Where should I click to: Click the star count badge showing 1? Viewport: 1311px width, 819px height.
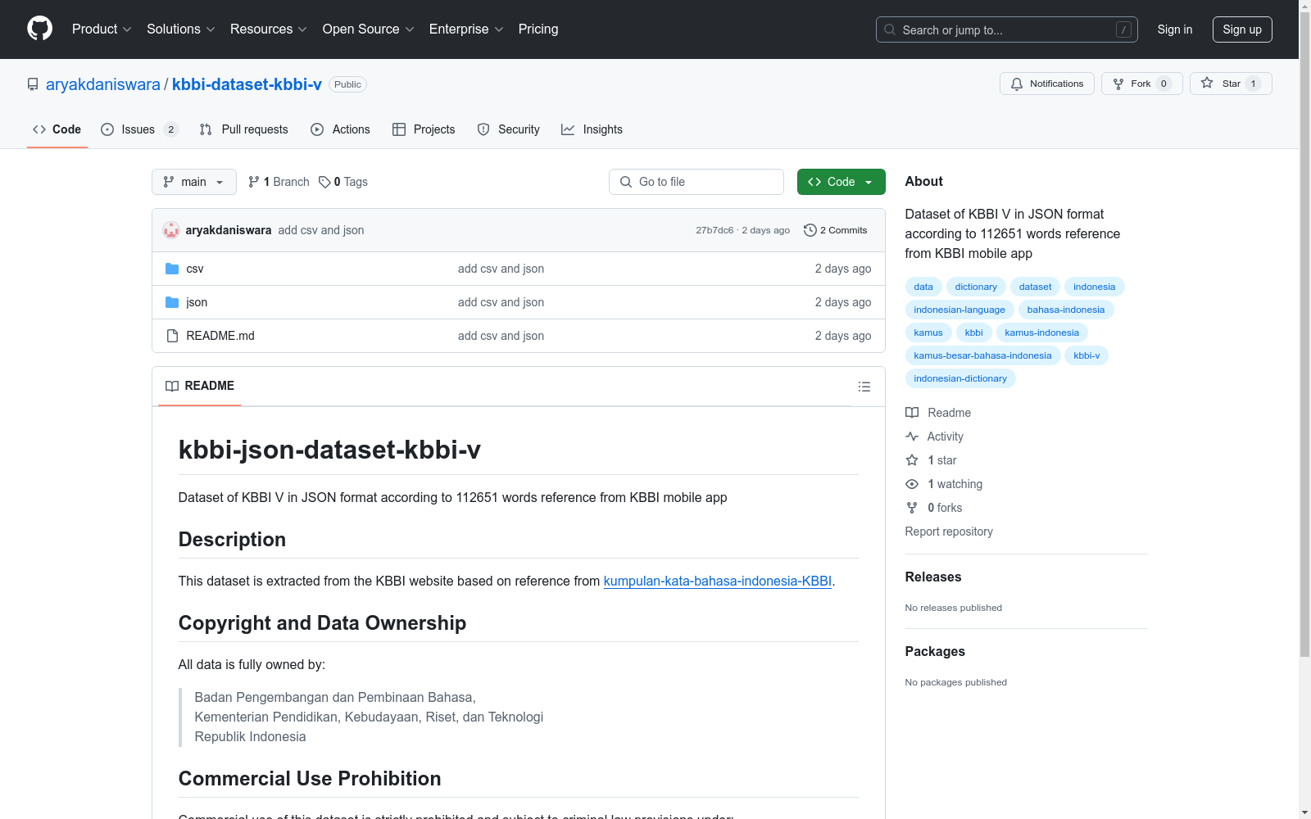point(1253,84)
